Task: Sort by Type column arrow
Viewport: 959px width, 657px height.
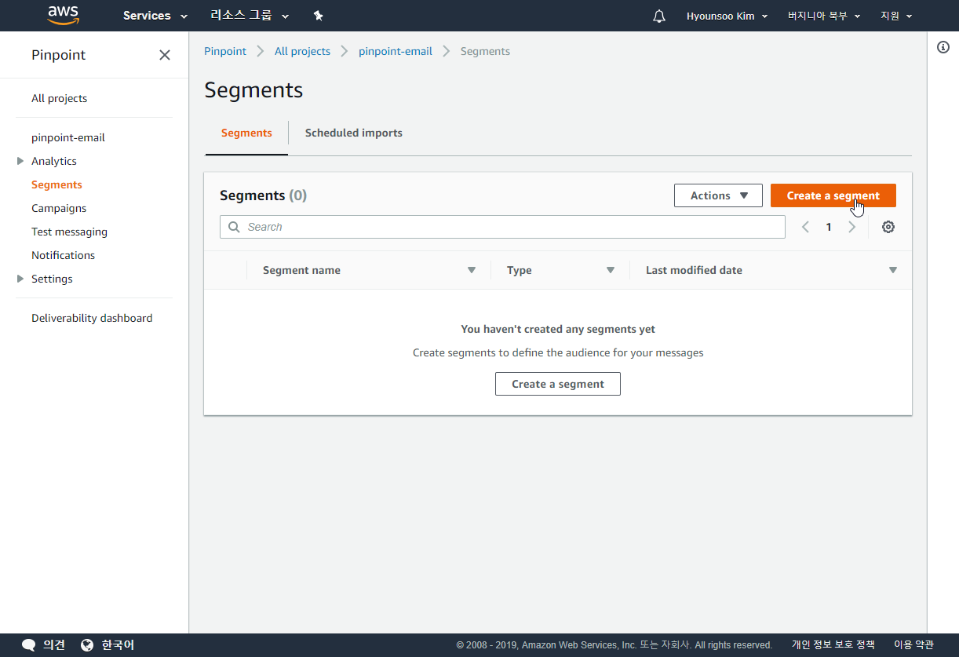Action: 611,270
